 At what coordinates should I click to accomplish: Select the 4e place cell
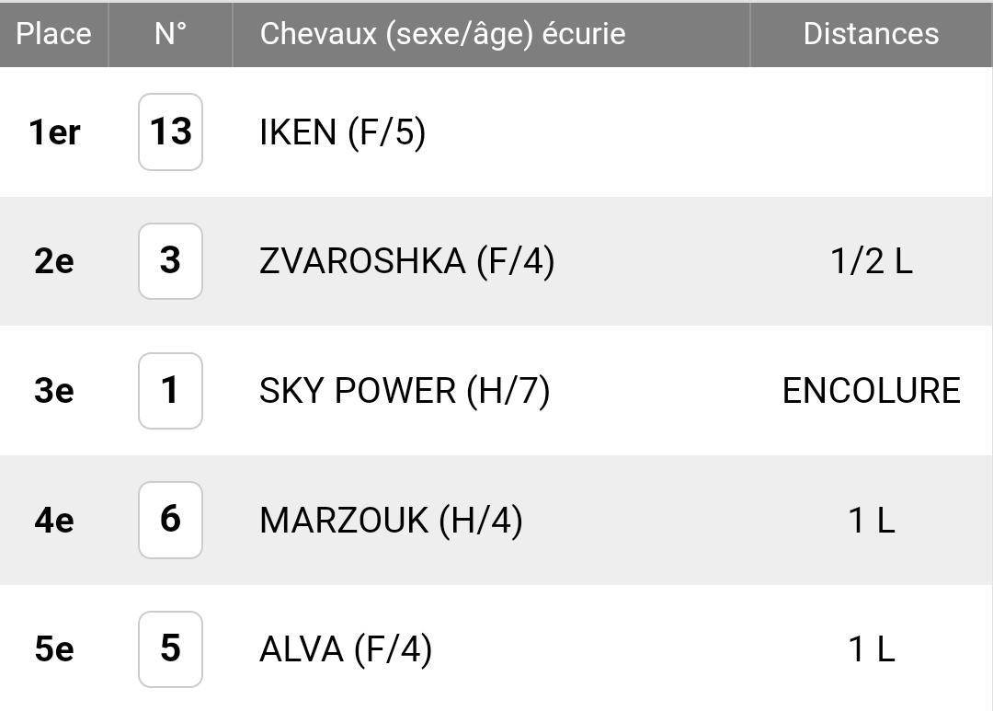pyautogui.click(x=54, y=521)
